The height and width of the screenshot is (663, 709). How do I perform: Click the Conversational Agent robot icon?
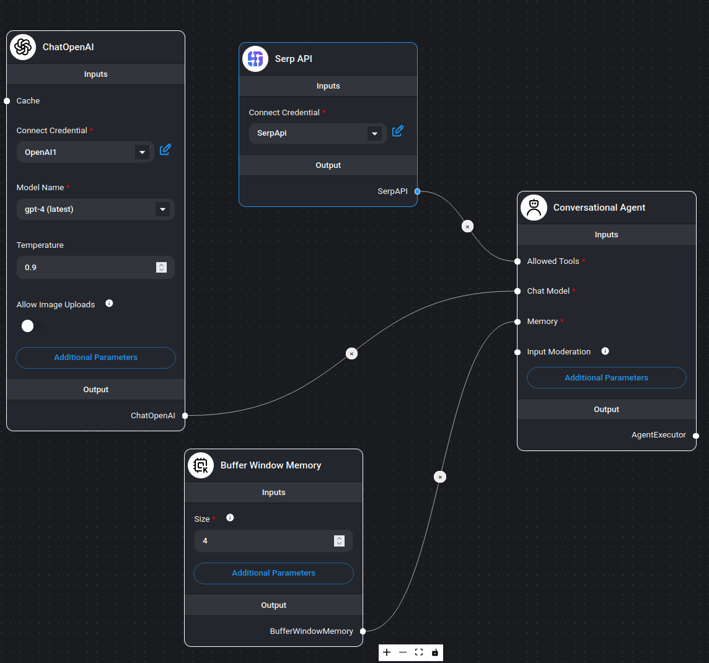coord(534,208)
